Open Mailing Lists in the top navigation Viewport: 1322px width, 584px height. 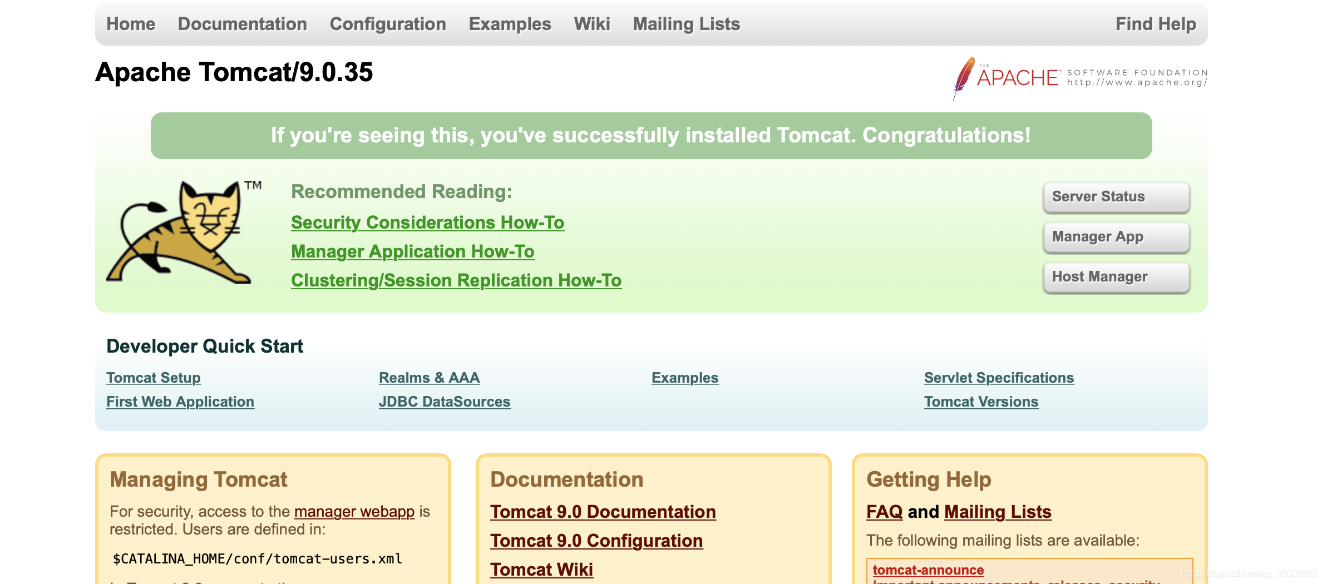(687, 24)
